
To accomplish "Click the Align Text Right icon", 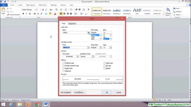I will [68, 14].
